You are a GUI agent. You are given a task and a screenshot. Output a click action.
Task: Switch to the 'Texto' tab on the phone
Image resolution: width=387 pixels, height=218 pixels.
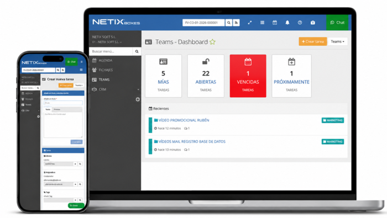(48, 109)
